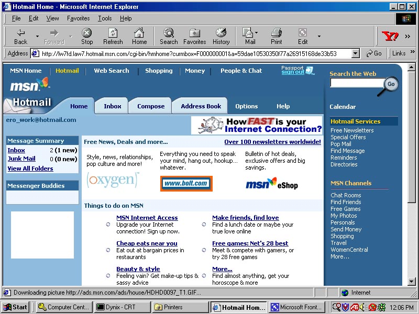
Task: Stop the page from loading
Action: (x=87, y=37)
